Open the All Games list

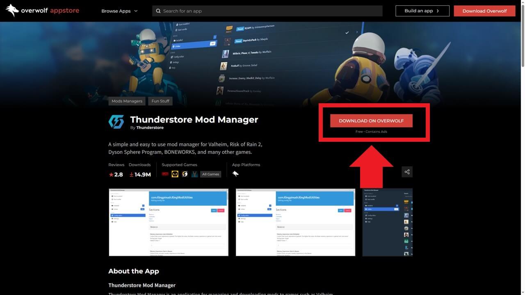210,174
